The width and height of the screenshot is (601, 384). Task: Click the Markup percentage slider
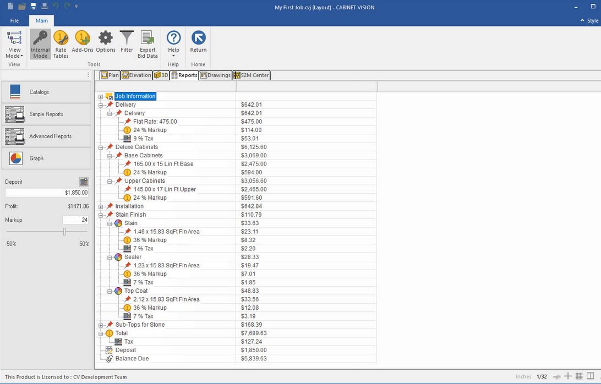(64, 232)
